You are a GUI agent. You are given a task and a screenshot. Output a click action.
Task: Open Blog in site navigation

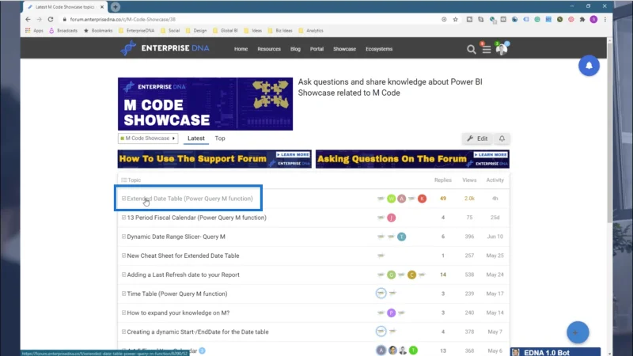(295, 49)
